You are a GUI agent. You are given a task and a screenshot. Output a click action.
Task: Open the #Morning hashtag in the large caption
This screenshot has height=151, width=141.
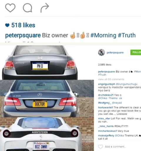[103, 35]
